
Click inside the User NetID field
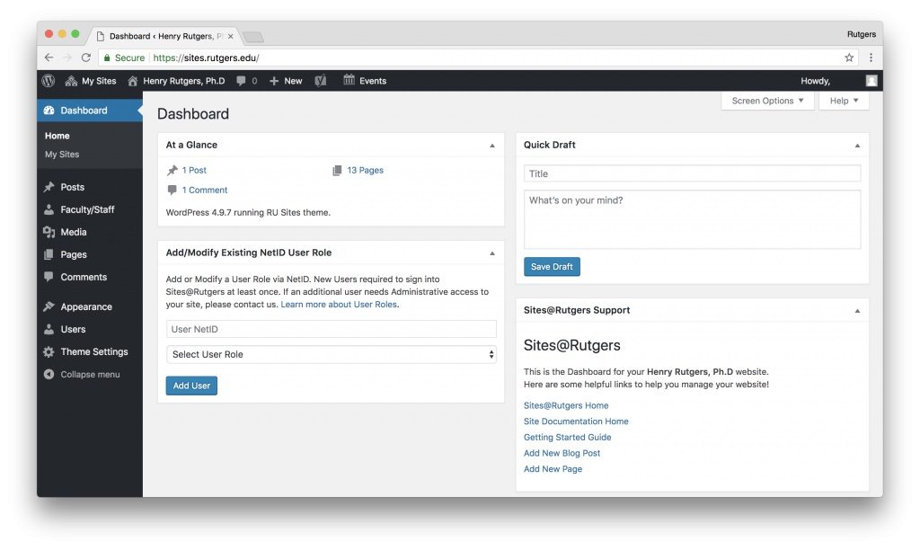click(332, 329)
